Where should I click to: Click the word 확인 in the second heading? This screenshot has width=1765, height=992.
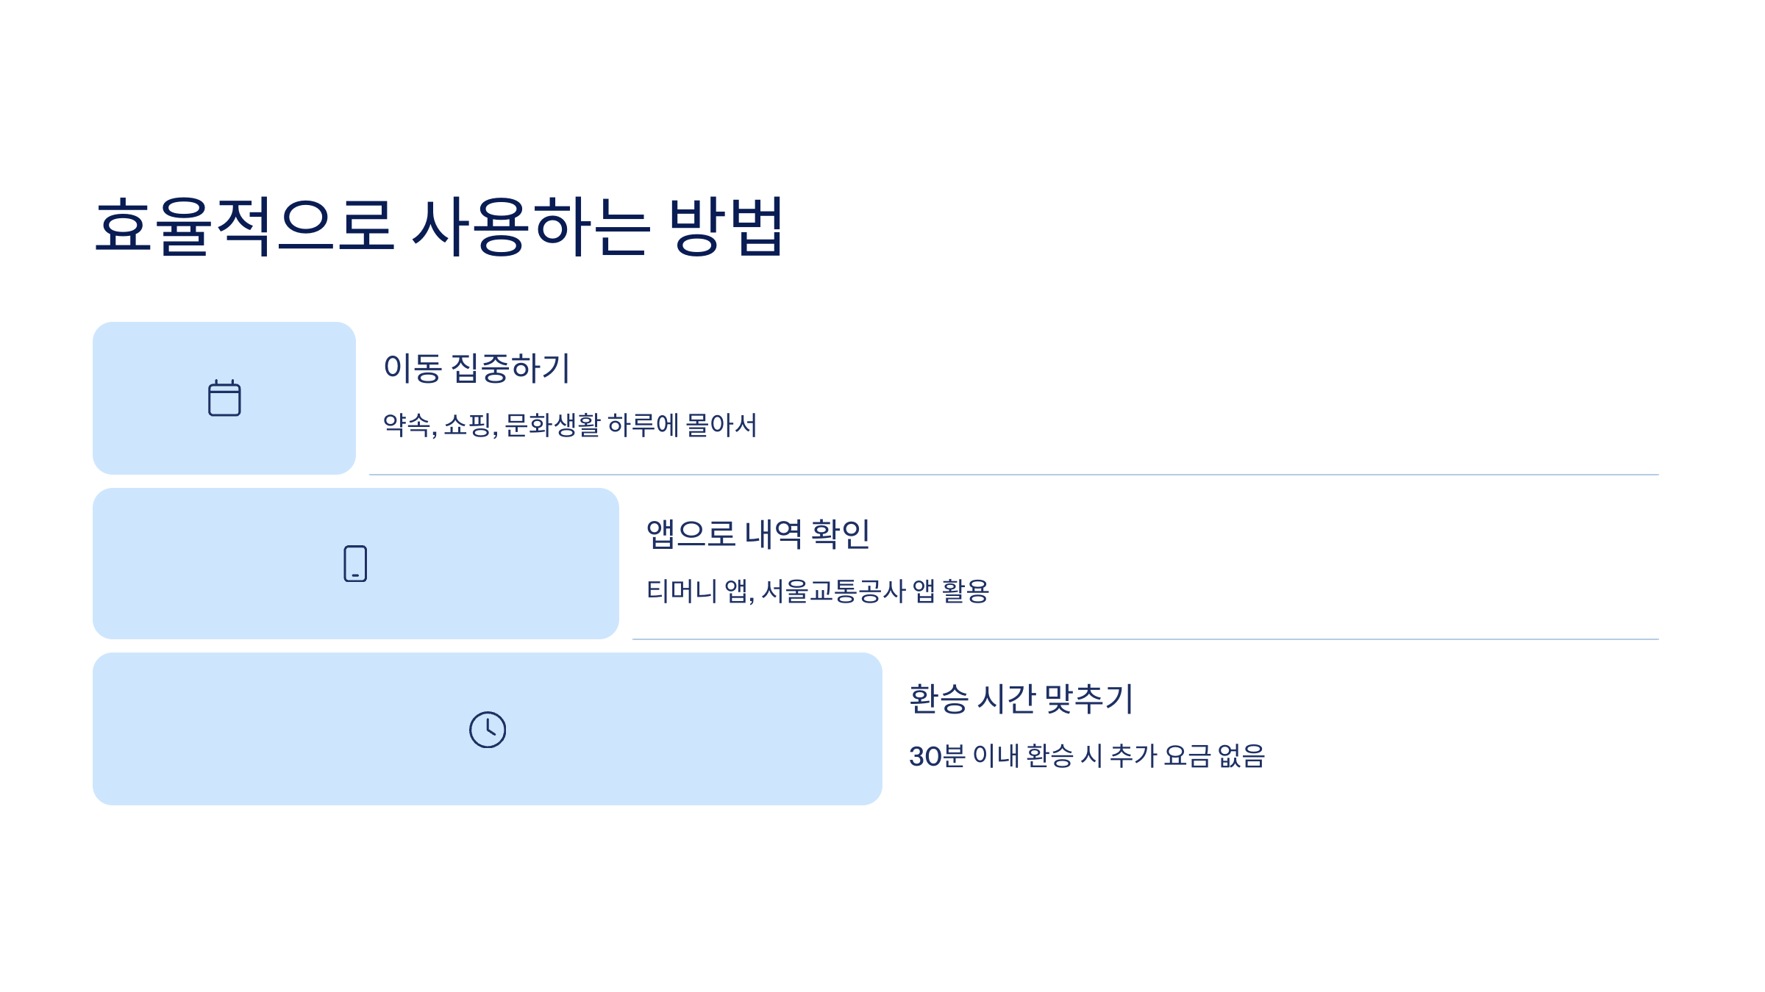pyautogui.click(x=841, y=533)
